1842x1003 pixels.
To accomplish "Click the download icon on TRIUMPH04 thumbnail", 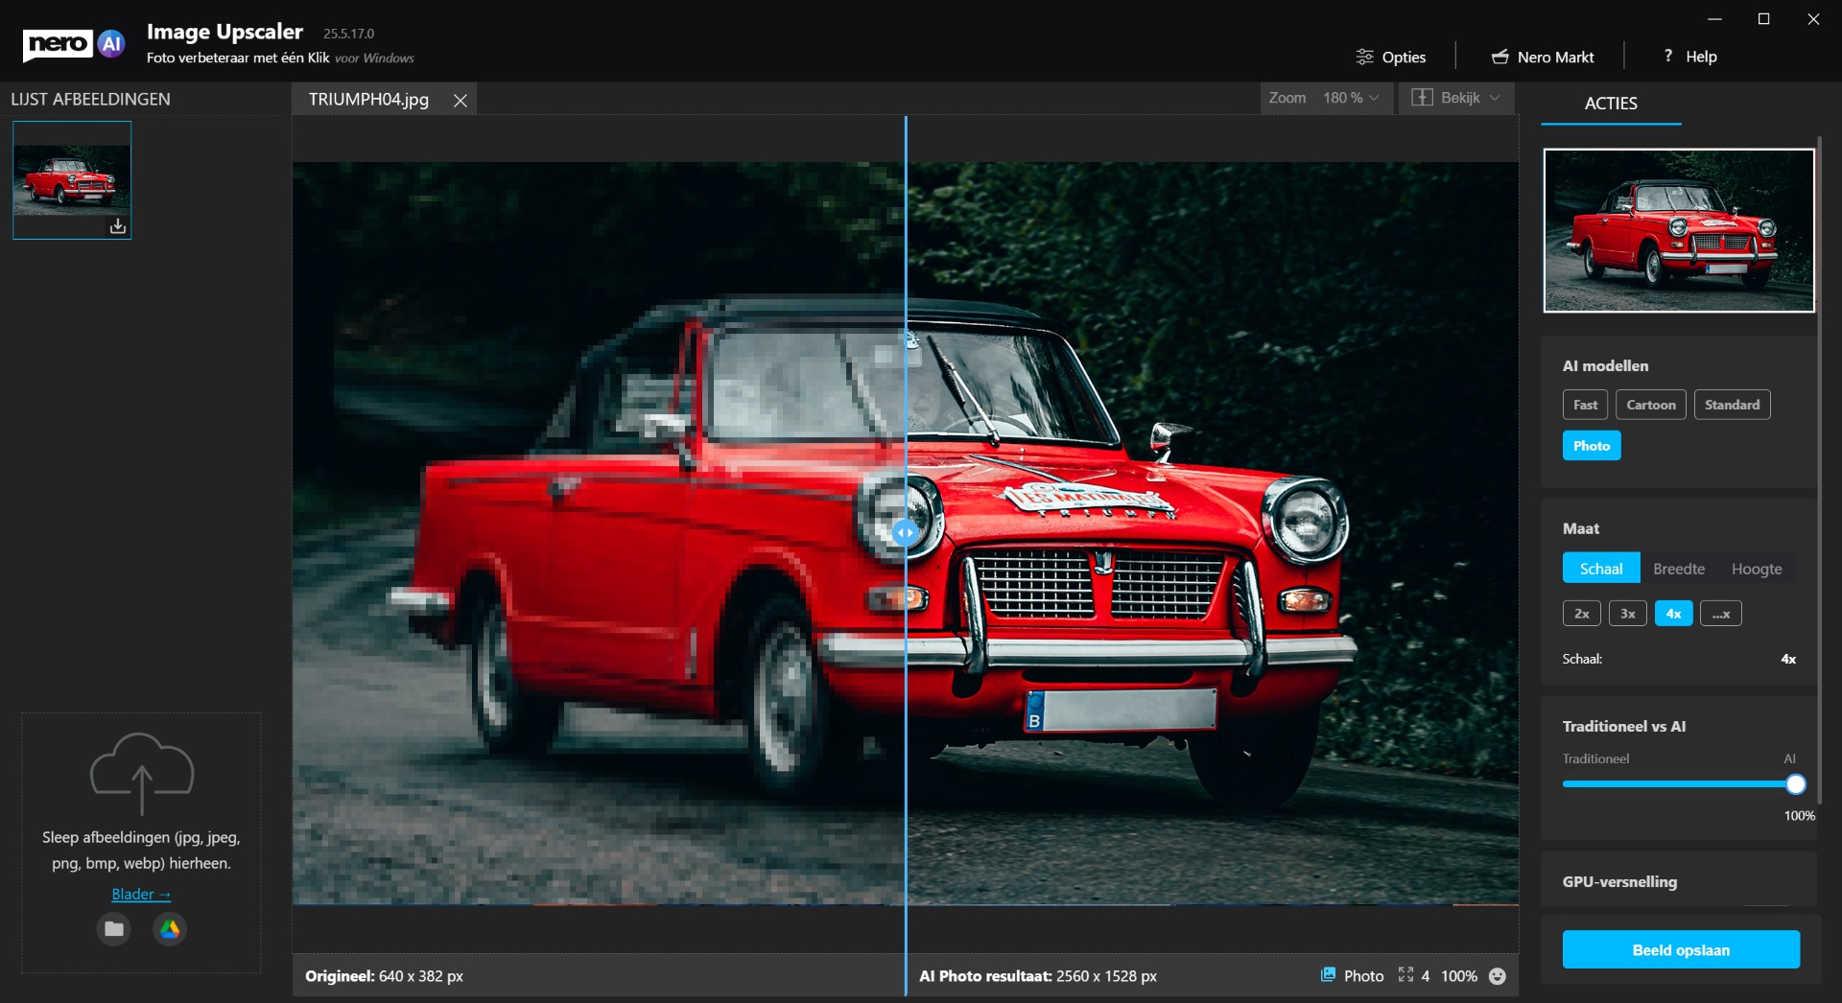I will coord(117,226).
